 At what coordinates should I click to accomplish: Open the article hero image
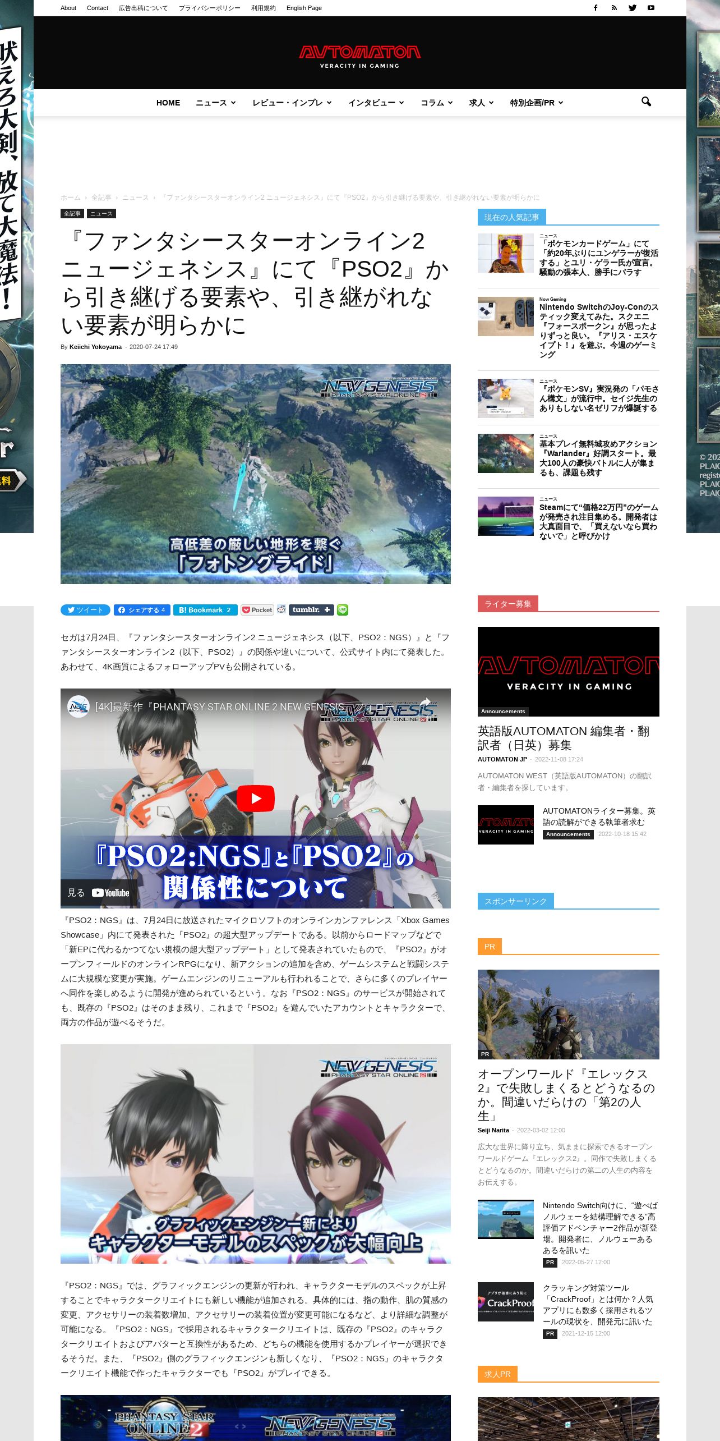pyautogui.click(x=256, y=474)
